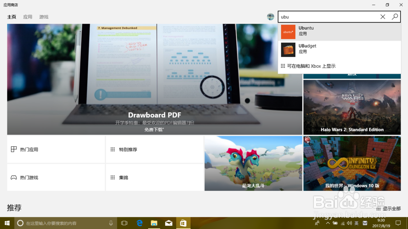Switch to 主页 tab
The height and width of the screenshot is (229, 408).
11,17
